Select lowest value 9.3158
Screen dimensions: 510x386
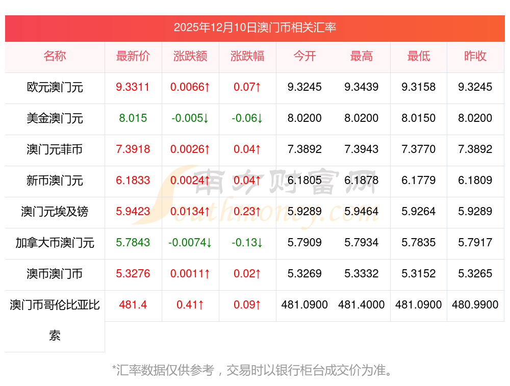pyautogui.click(x=418, y=87)
